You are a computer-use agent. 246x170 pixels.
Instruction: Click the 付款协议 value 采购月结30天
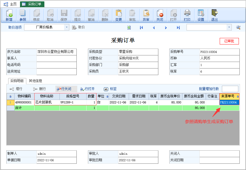(x=138, y=58)
